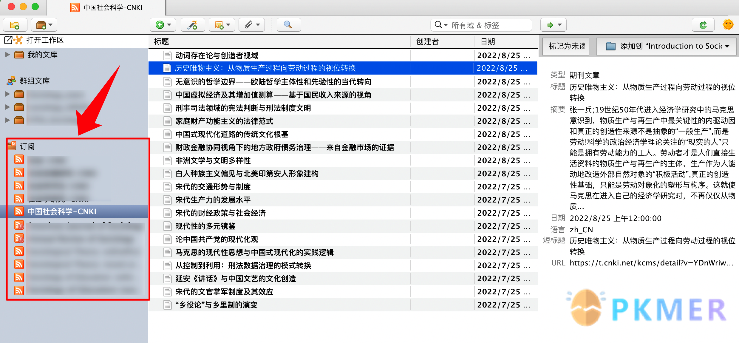Expand the first group library
This screenshot has height=343, width=739.
(7, 94)
